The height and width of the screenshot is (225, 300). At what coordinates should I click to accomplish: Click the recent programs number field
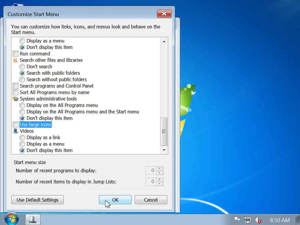pos(151,171)
